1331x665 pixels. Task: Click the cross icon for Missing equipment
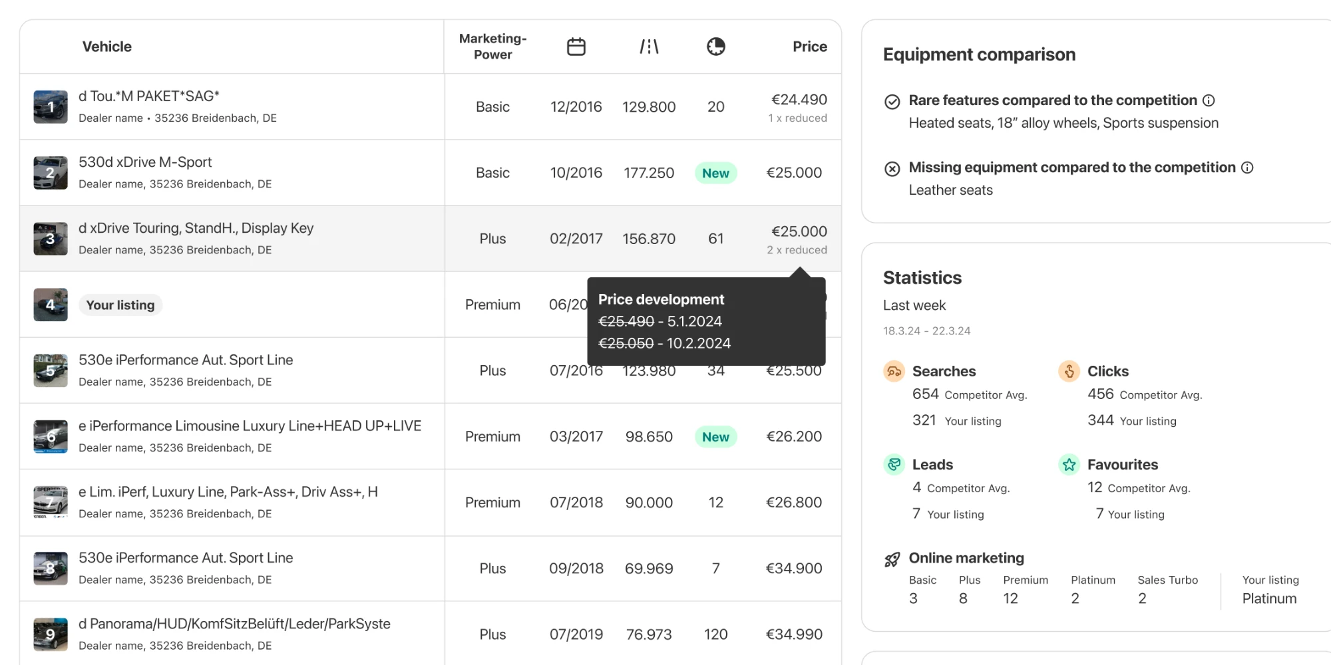(892, 169)
